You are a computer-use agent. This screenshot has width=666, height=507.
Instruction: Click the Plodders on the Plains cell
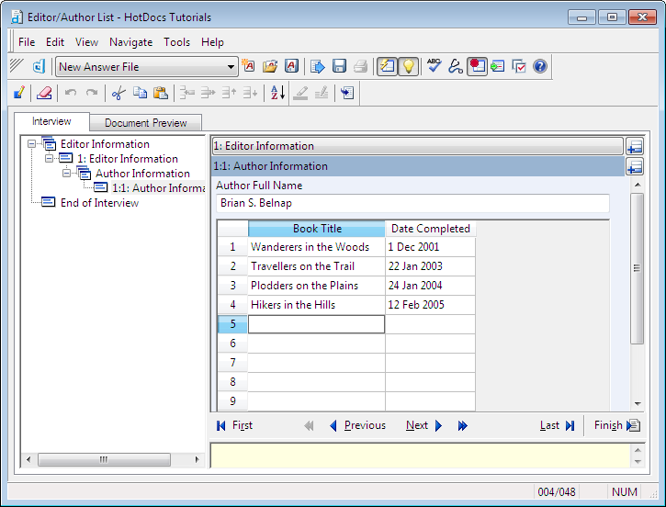coord(316,286)
